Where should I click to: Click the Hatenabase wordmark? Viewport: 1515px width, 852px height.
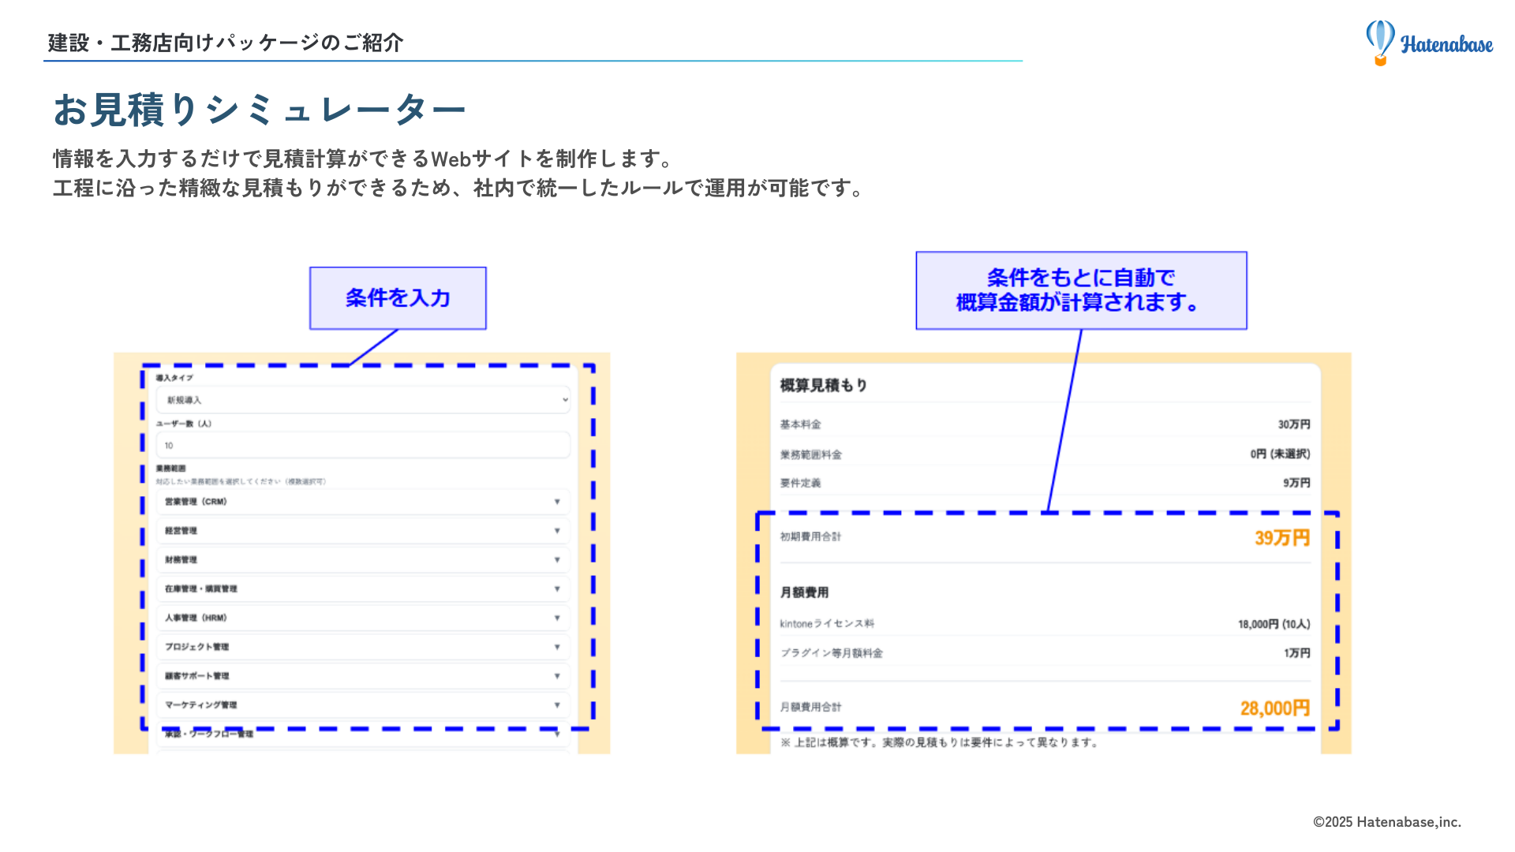[x=1447, y=43]
